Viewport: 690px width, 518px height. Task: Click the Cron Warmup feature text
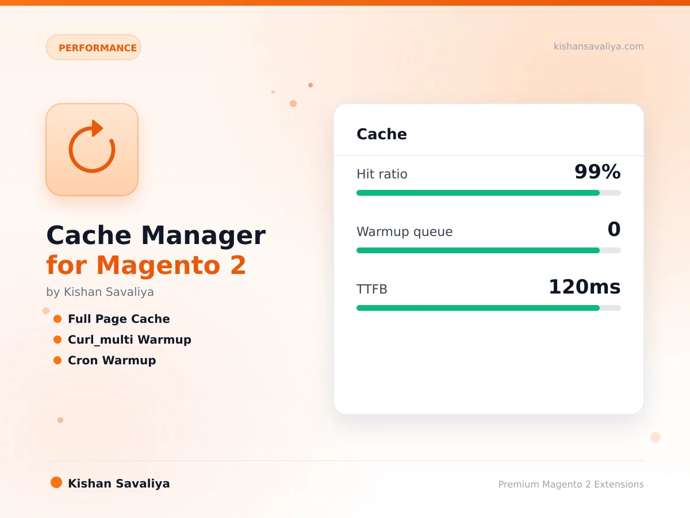coord(112,360)
